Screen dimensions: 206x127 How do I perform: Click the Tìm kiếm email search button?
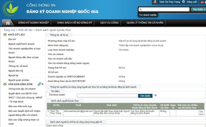[145, 96]
